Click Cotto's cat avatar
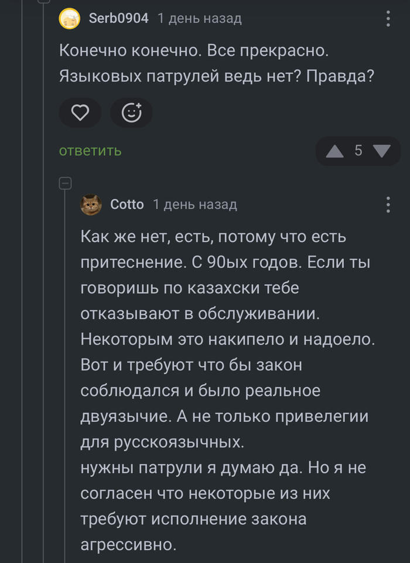The image size is (410, 563). coord(91,204)
